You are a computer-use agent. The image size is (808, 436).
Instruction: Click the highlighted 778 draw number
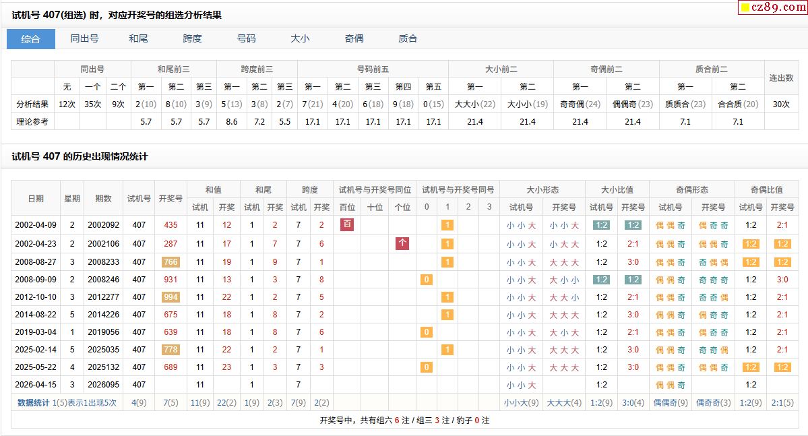pyautogui.click(x=170, y=350)
